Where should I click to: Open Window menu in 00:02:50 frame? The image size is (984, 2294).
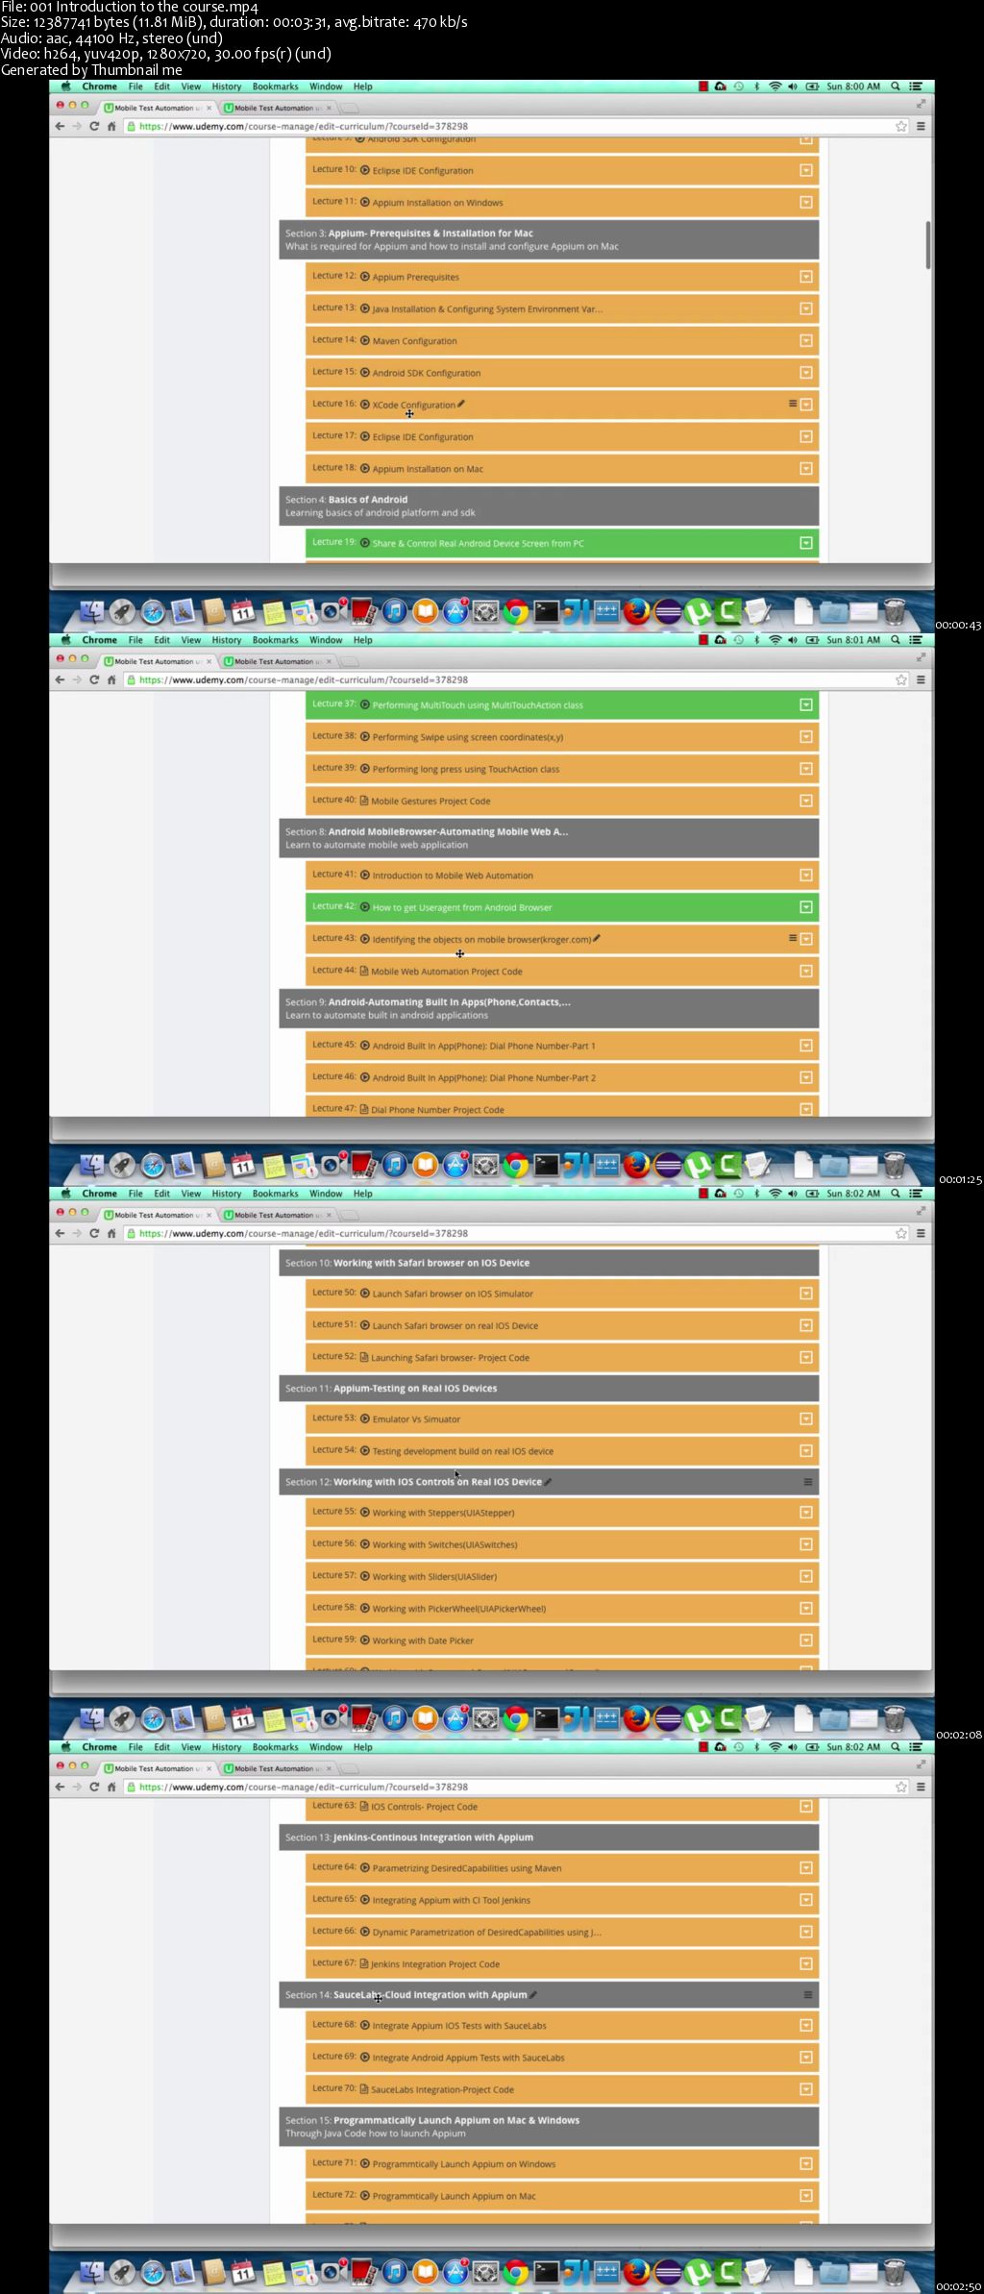[x=326, y=1747]
